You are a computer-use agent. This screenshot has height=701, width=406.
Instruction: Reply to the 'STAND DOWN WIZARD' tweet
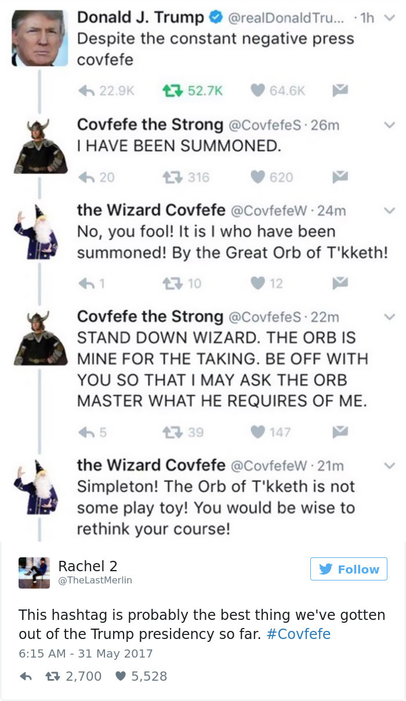tap(86, 432)
